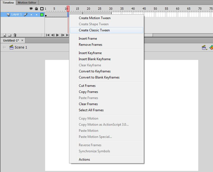Play the timeline animation
Image resolution: width=213 pixels, height=172 pixels.
tap(58, 35)
